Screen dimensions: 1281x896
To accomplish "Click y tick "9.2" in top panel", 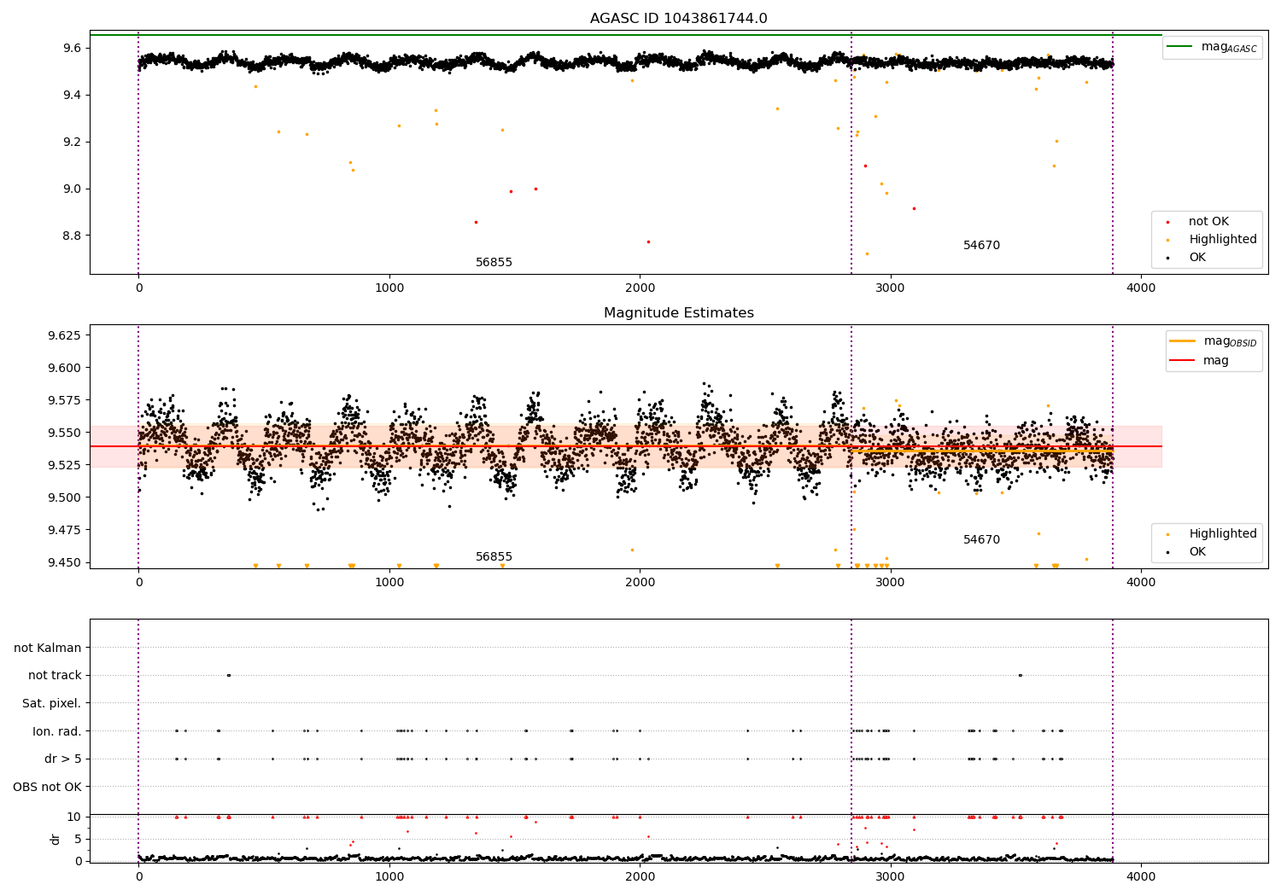I will click(71, 142).
